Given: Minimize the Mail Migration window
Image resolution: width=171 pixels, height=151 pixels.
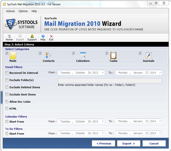Looking at the screenshot, I should [150, 3].
